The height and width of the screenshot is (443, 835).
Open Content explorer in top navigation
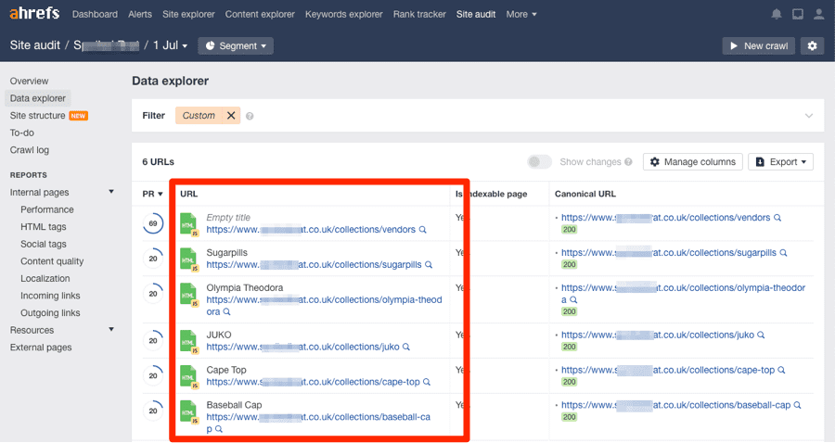click(260, 14)
